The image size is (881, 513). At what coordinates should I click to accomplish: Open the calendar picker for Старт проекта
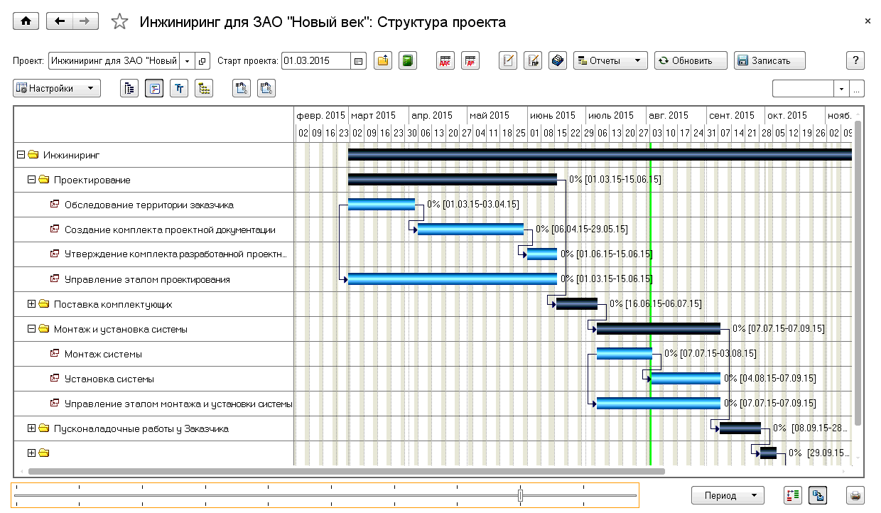coord(358,61)
